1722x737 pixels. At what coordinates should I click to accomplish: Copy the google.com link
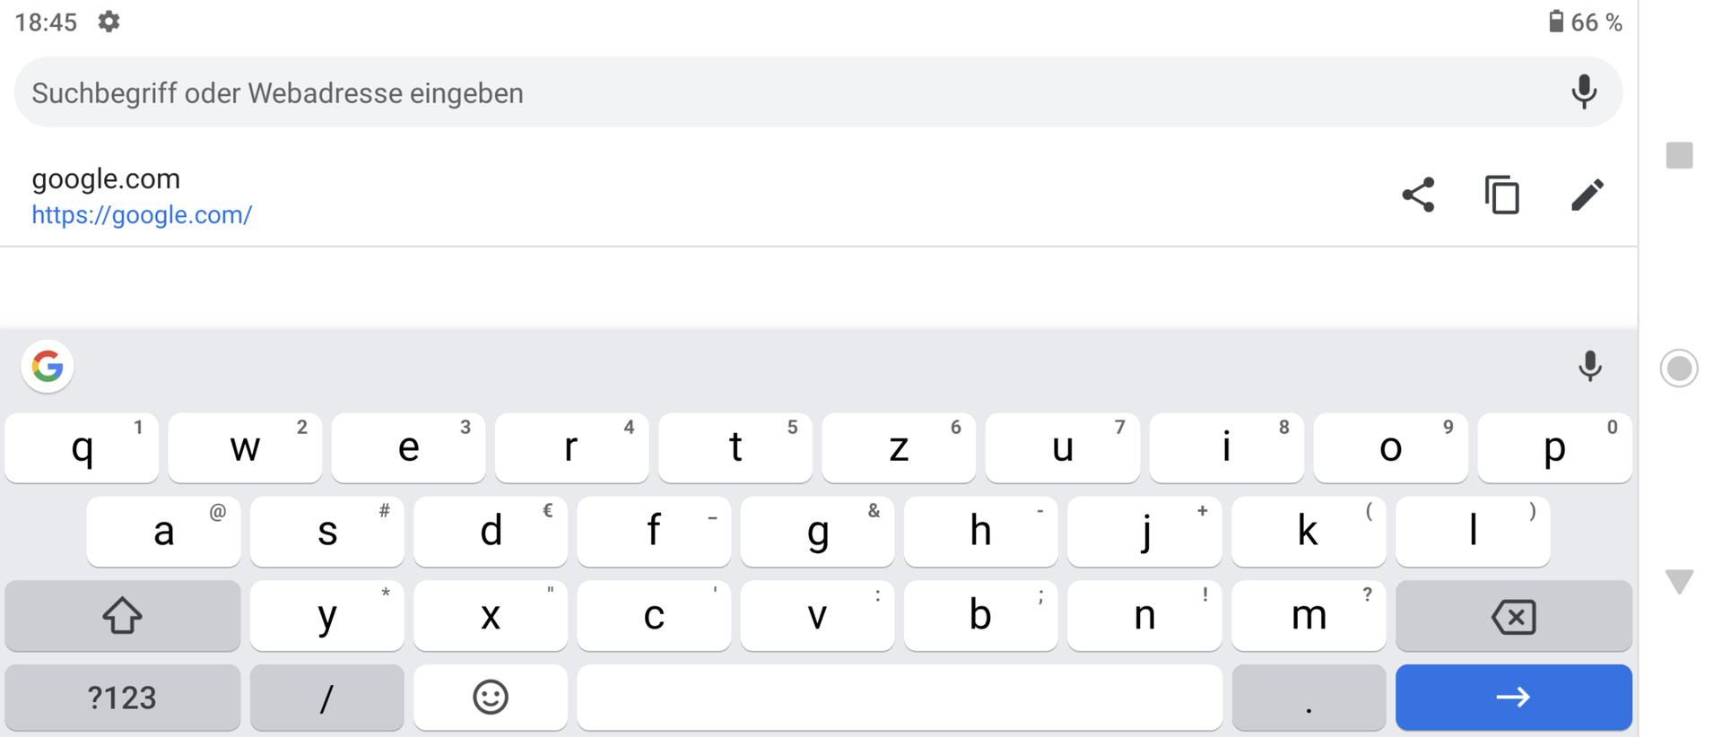click(1502, 195)
